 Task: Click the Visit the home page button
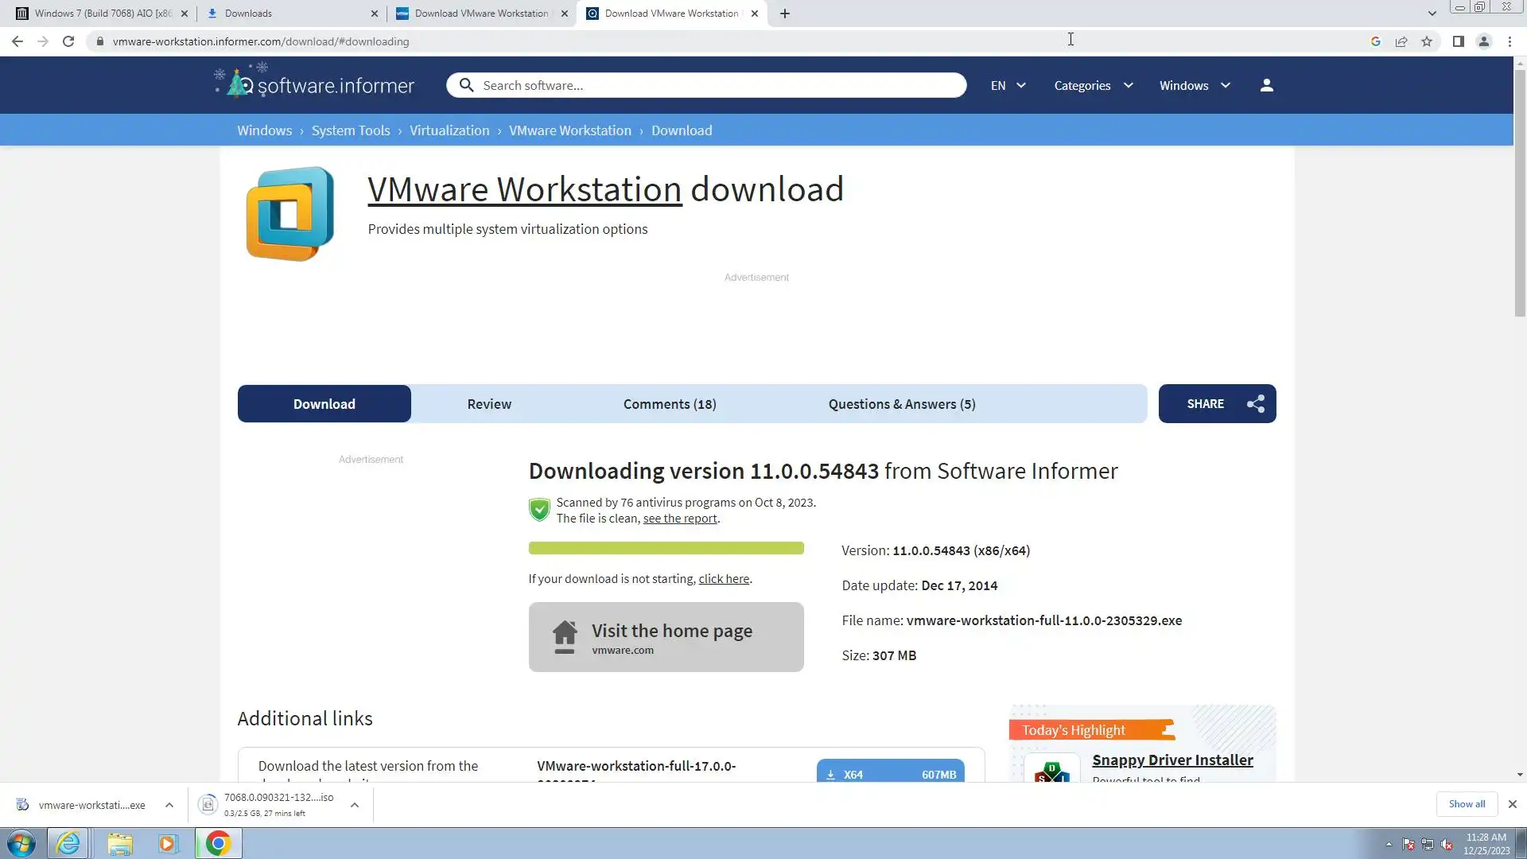point(666,637)
